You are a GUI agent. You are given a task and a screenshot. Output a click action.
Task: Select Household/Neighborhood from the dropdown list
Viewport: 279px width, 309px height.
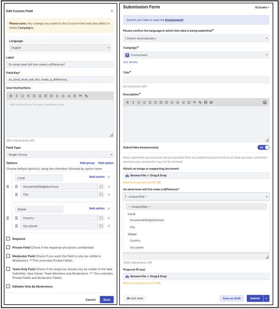[146, 220]
